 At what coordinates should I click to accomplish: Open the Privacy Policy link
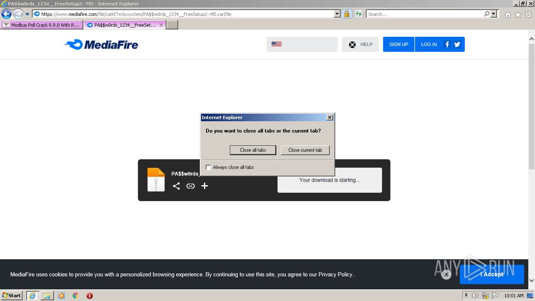[336, 275]
